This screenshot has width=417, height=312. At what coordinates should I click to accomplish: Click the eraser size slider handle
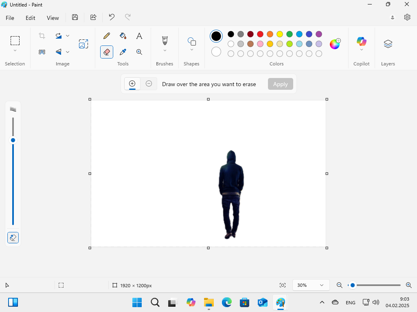[x=13, y=140]
